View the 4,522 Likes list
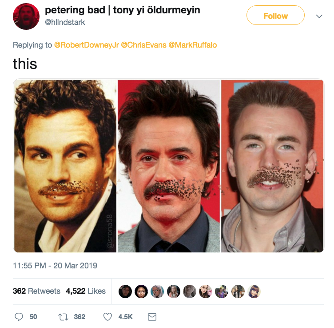Image resolution: width=334 pixels, height=328 pixels. click(86, 291)
